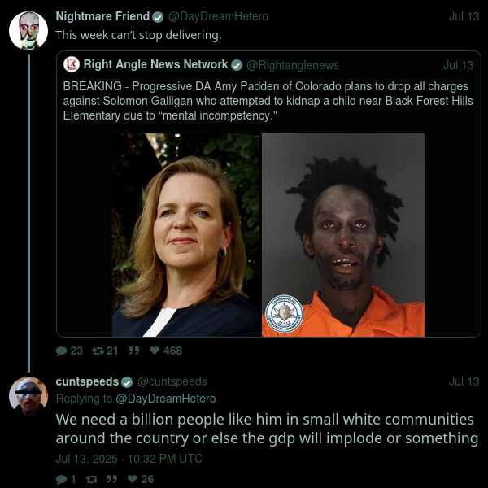Click the quote icon under the first post
Image resolution: width=488 pixels, height=488 pixels.
tap(134, 351)
